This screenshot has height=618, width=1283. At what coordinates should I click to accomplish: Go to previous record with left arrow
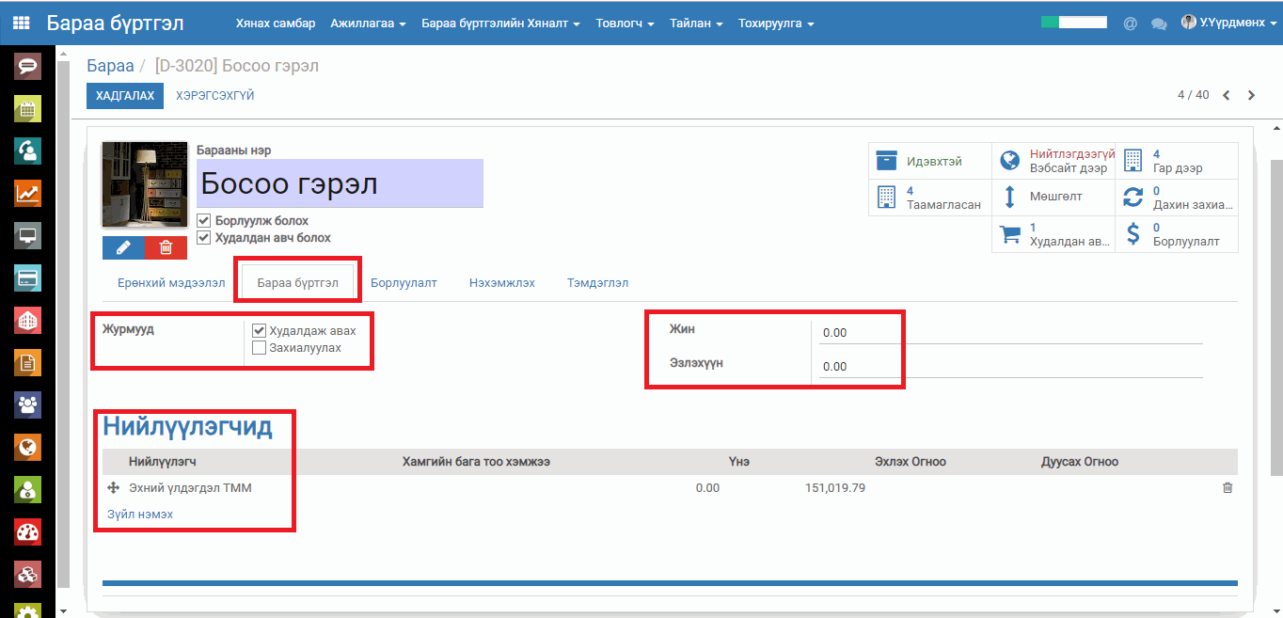pos(1227,95)
